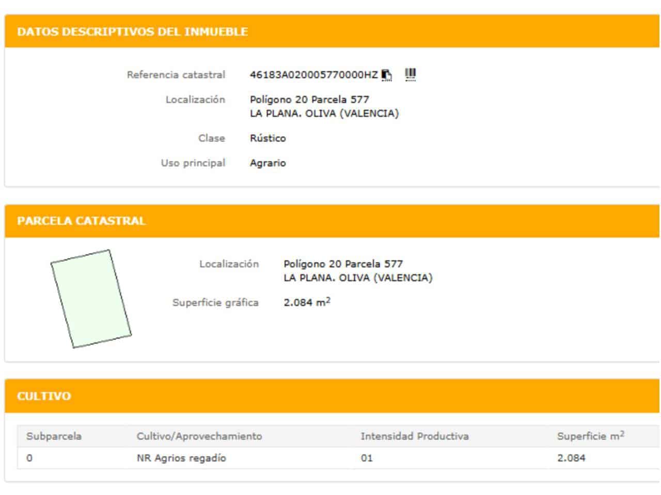Click the Agrario main use value
The width and height of the screenshot is (661, 495).
(267, 163)
